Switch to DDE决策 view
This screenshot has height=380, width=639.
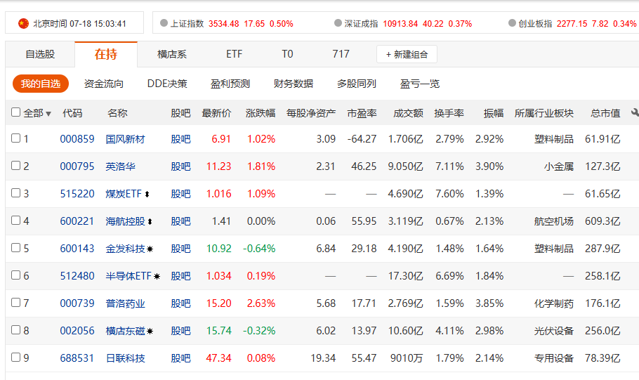pyautogui.click(x=167, y=84)
